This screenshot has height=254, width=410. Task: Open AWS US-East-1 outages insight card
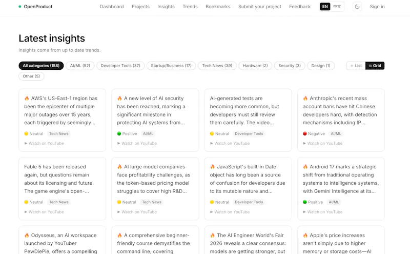tap(62, 120)
